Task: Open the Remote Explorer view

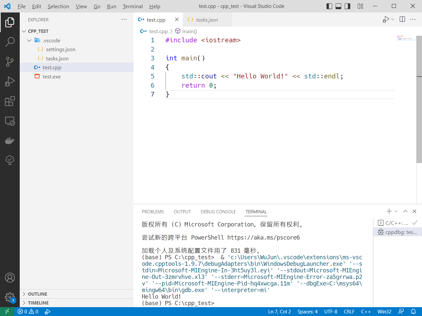Action: (10, 121)
